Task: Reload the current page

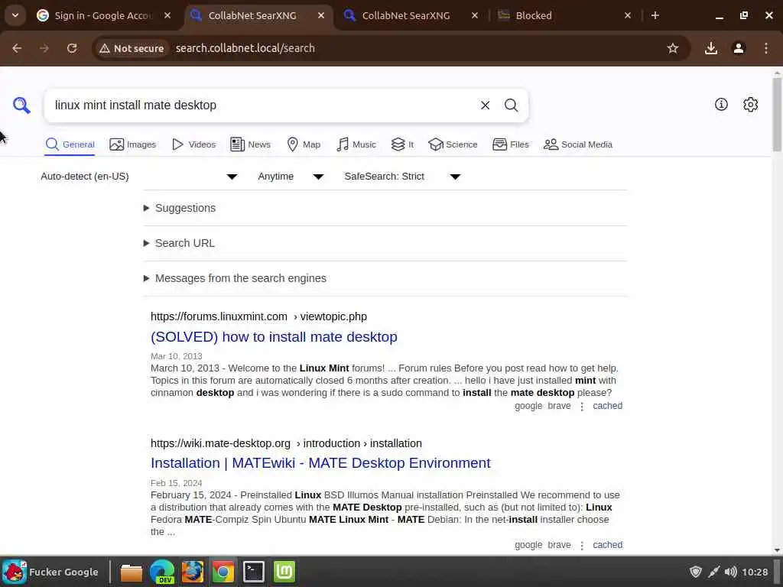Action: tap(72, 48)
